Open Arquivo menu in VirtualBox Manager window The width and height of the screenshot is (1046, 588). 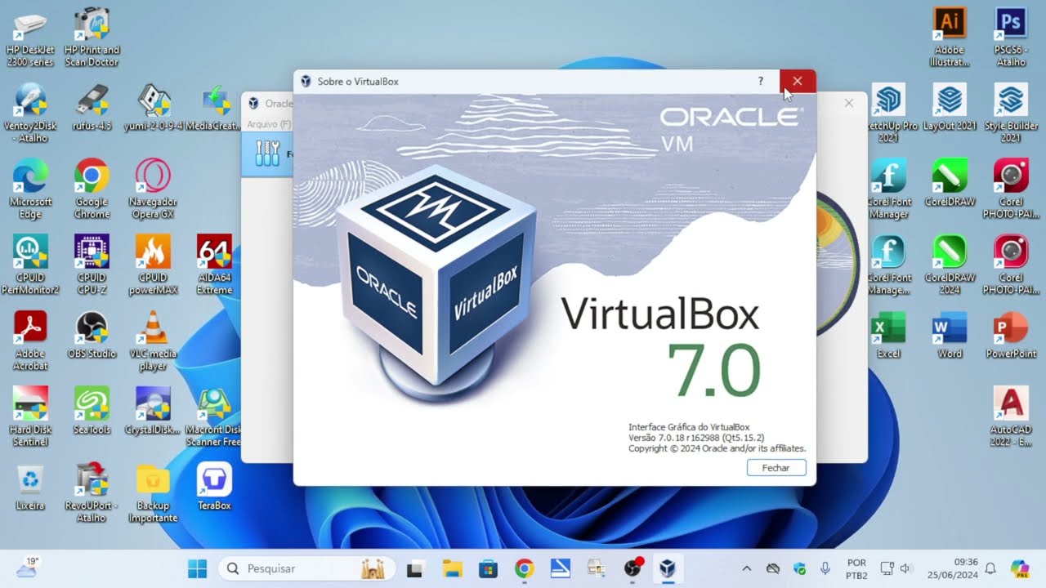268,124
